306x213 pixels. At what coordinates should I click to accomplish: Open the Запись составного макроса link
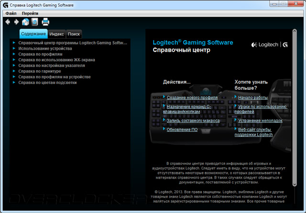pos(193,121)
